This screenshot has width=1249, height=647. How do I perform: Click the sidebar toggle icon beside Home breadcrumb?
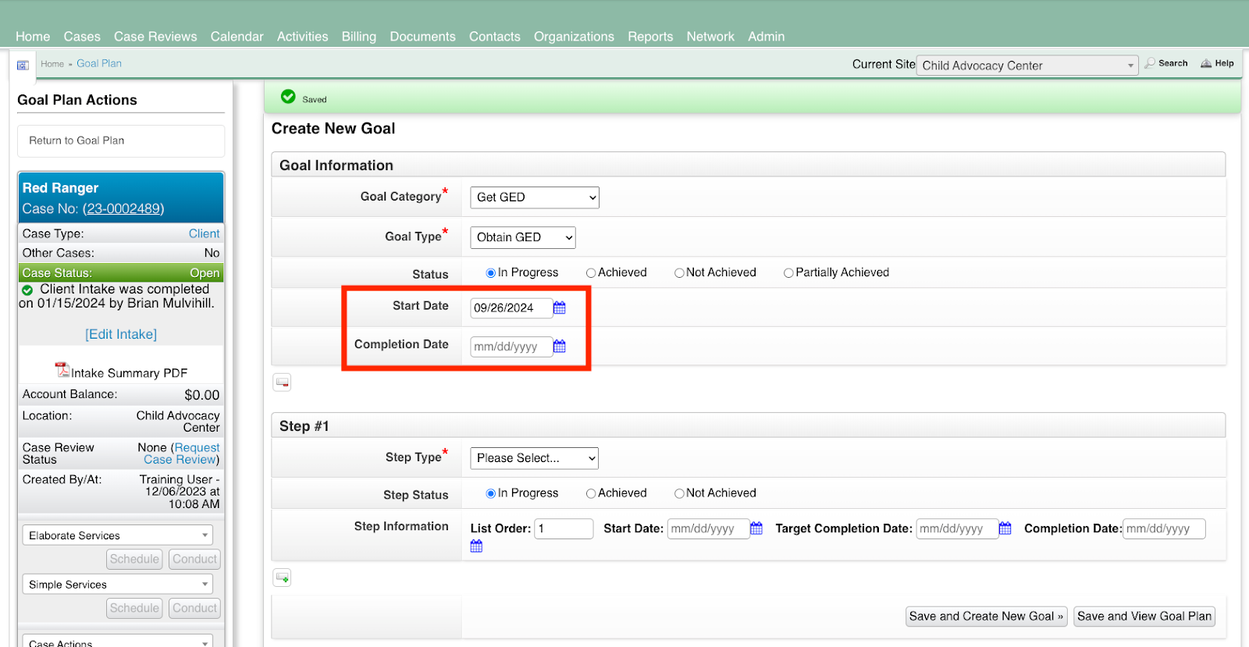click(x=23, y=65)
